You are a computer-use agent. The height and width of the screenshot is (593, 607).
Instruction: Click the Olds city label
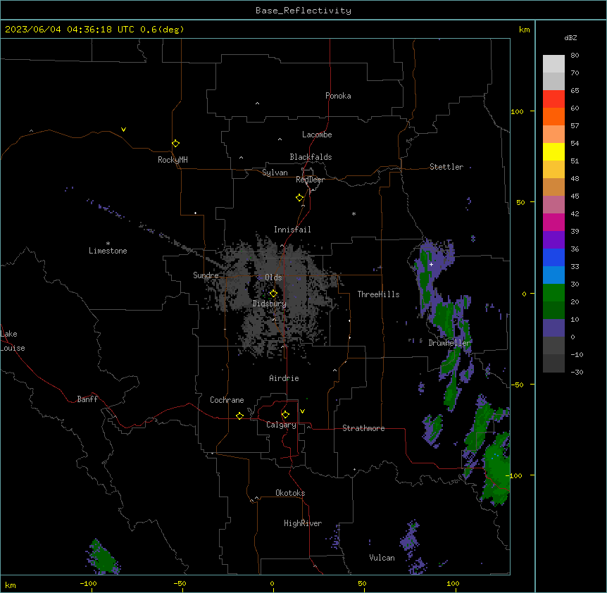point(273,277)
